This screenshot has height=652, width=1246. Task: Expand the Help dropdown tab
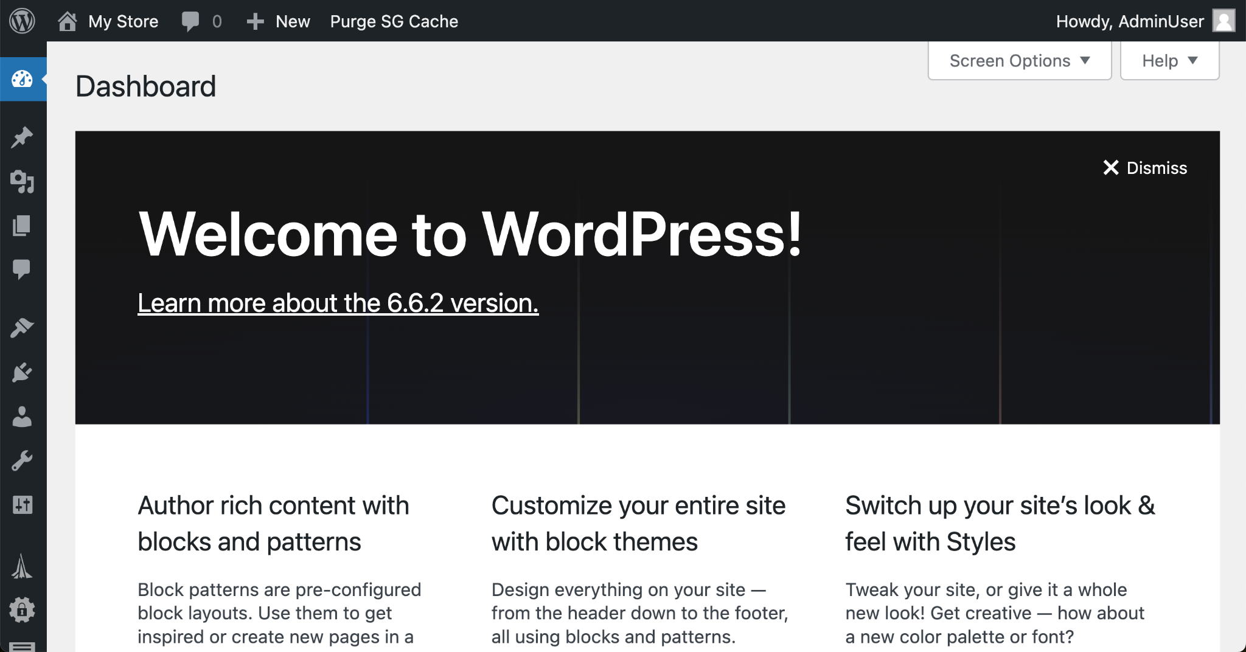tap(1169, 61)
